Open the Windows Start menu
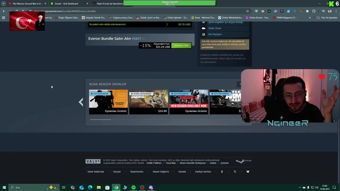Viewport: 340px width, 191px height. click(x=4, y=188)
